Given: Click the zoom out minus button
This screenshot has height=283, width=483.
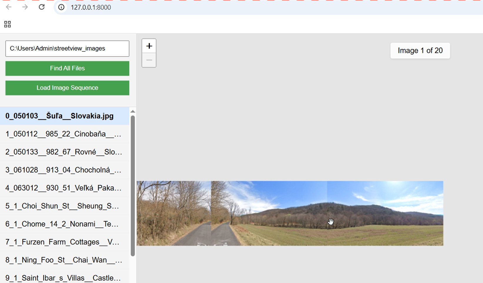Looking at the screenshot, I should point(149,60).
